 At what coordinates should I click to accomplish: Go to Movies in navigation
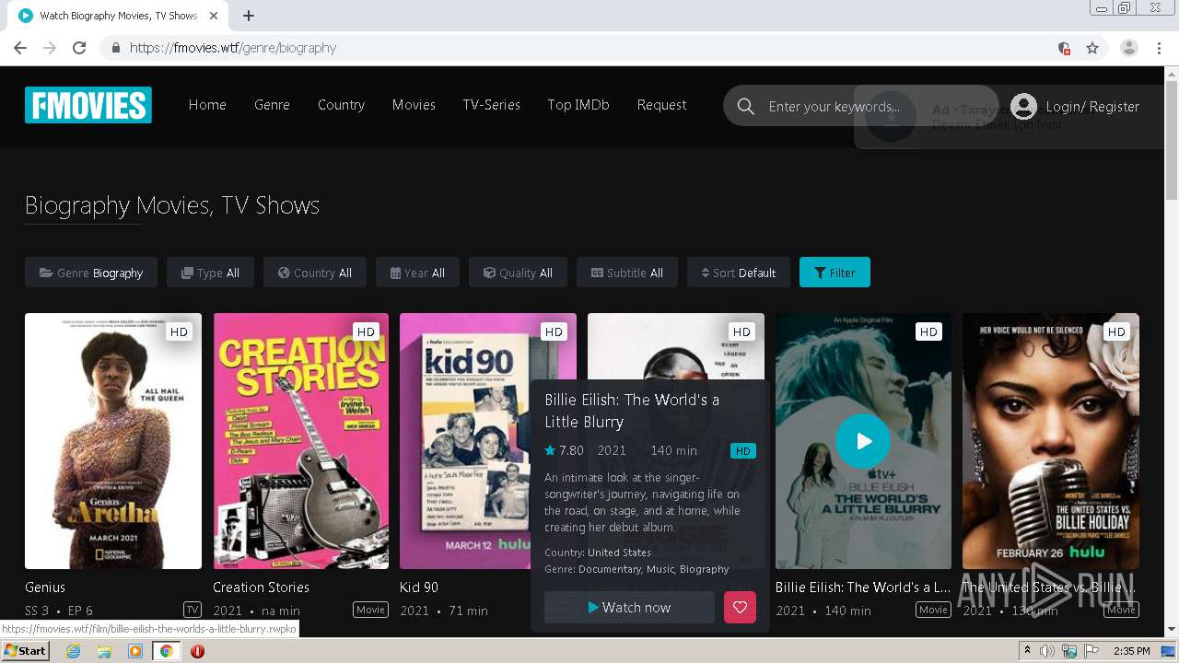tap(414, 105)
